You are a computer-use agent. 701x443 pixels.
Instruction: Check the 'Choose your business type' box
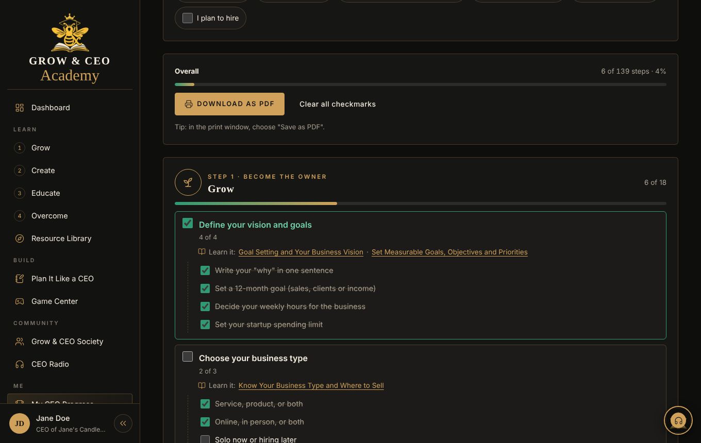pyautogui.click(x=188, y=356)
